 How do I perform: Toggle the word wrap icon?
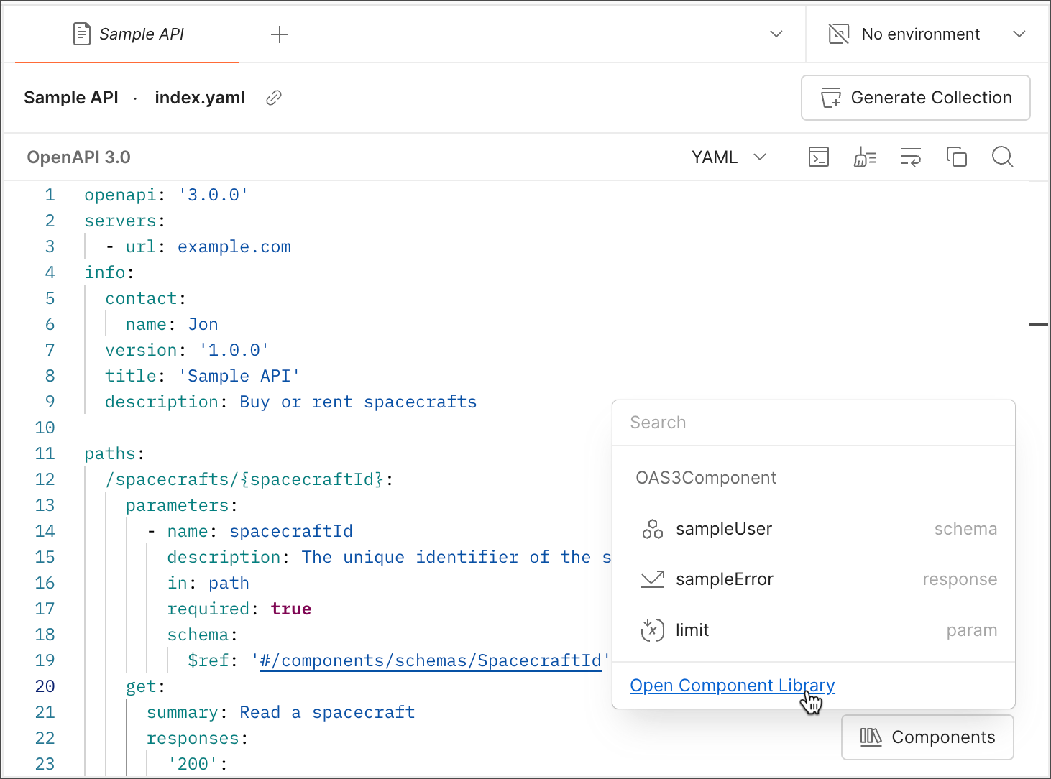(910, 157)
